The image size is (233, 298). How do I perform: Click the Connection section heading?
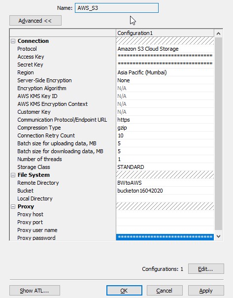coord(33,41)
